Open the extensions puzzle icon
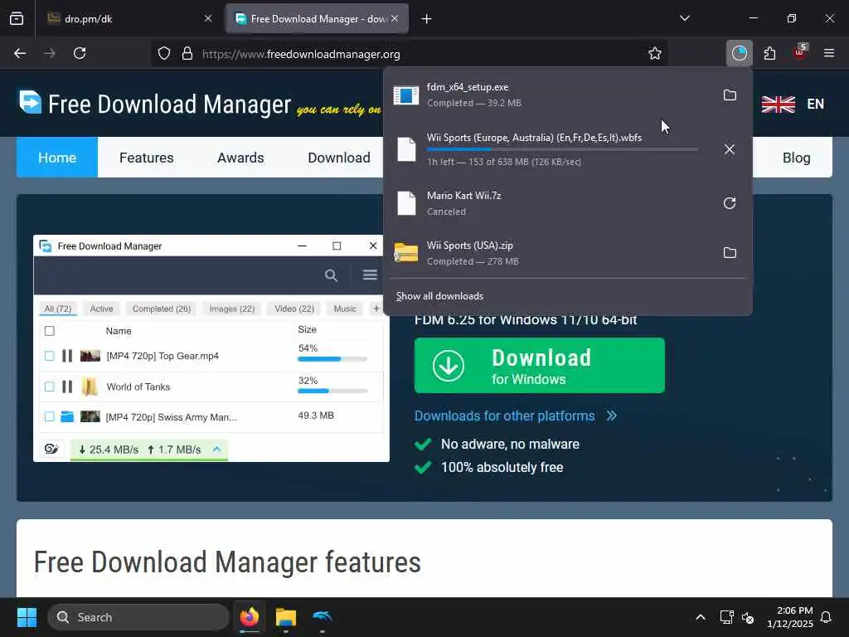The width and height of the screenshot is (849, 637). tap(769, 53)
